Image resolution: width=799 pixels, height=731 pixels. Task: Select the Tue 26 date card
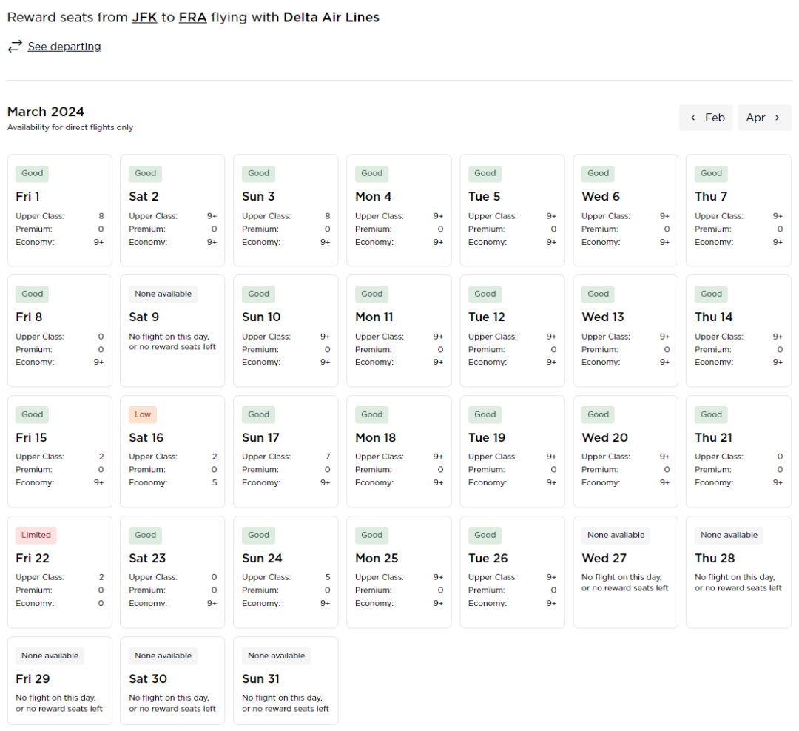[x=512, y=572]
